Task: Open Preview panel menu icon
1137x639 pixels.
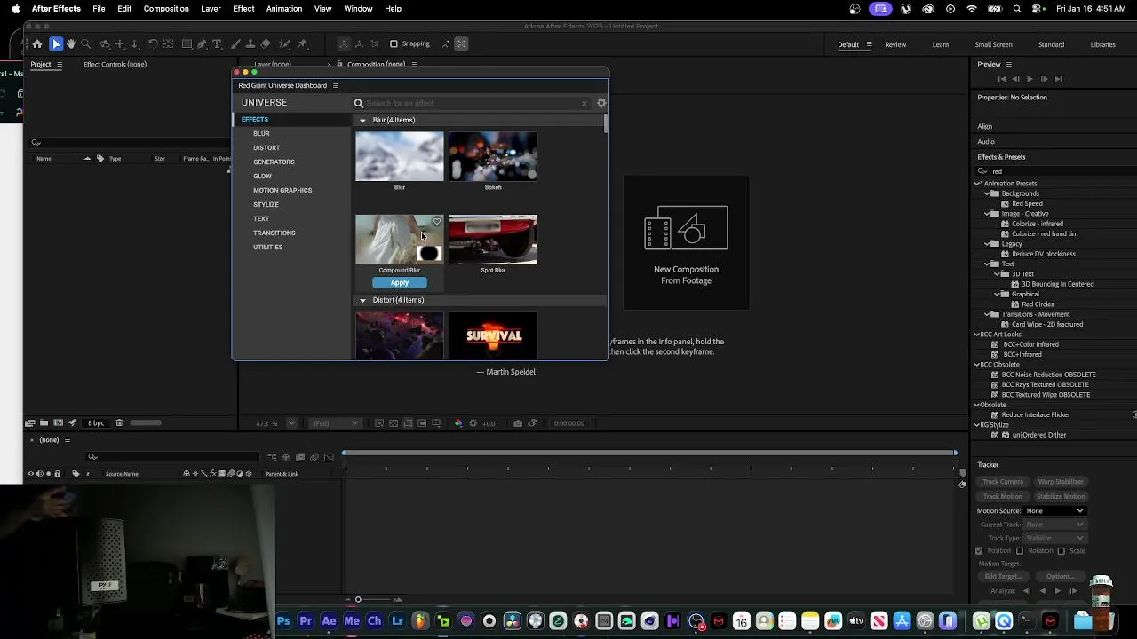Action: point(1008,64)
